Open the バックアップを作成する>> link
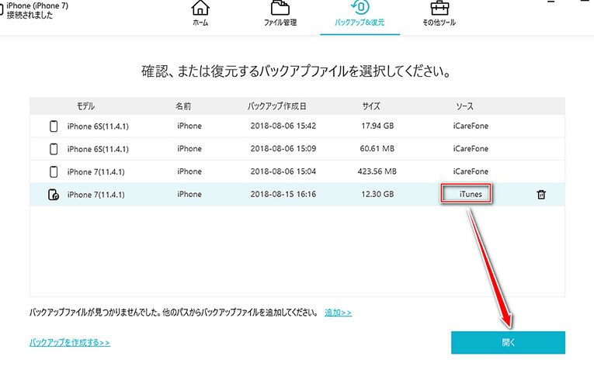 click(x=69, y=341)
